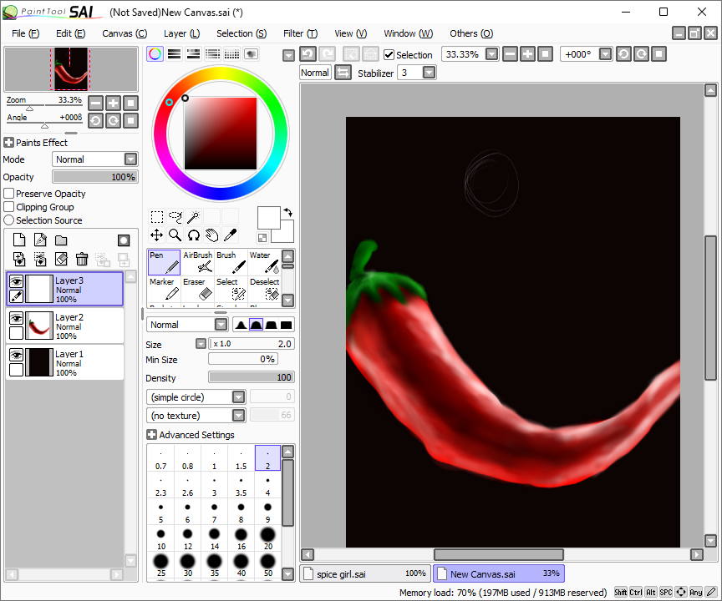Click the layer Opacity slider

click(x=95, y=177)
